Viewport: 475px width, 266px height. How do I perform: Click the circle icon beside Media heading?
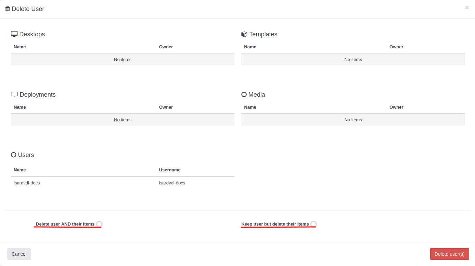click(244, 95)
